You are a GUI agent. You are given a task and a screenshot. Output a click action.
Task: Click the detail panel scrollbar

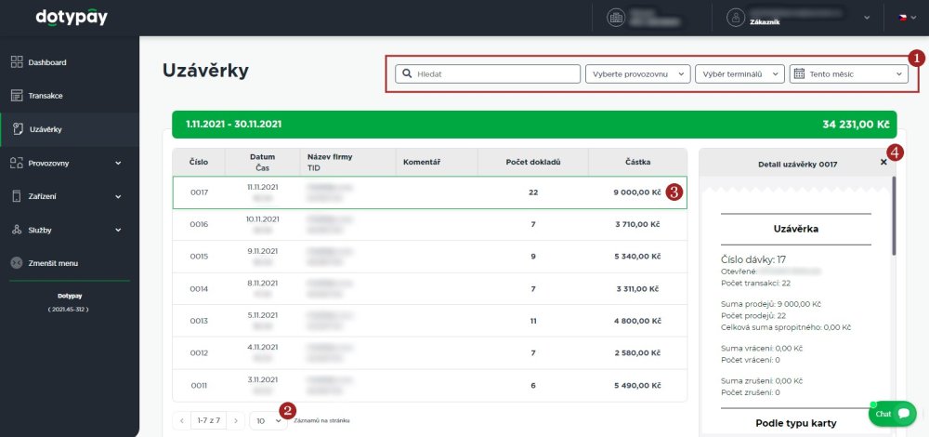(894, 216)
